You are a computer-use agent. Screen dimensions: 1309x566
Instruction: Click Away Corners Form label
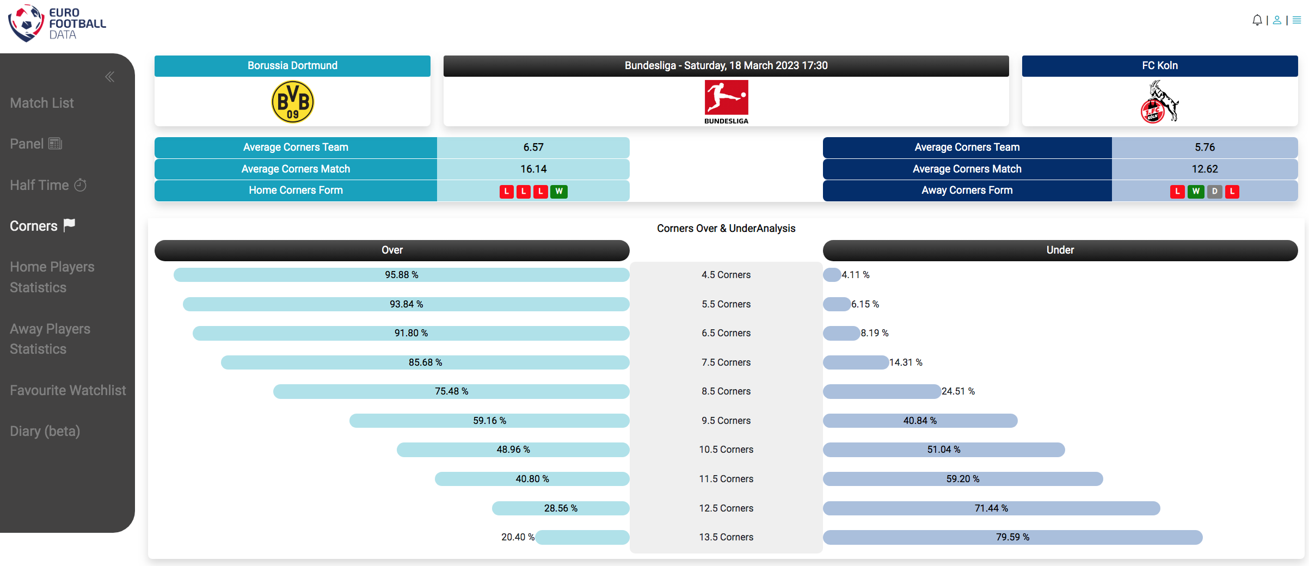[x=967, y=190]
